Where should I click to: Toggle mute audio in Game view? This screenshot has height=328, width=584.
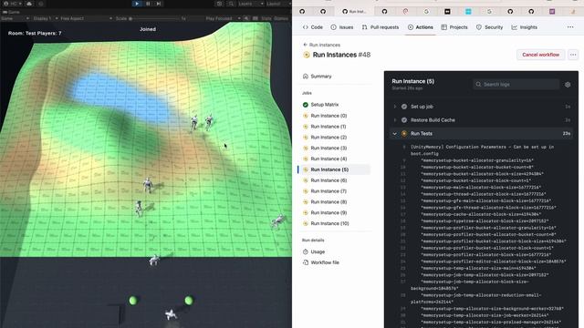246,18
